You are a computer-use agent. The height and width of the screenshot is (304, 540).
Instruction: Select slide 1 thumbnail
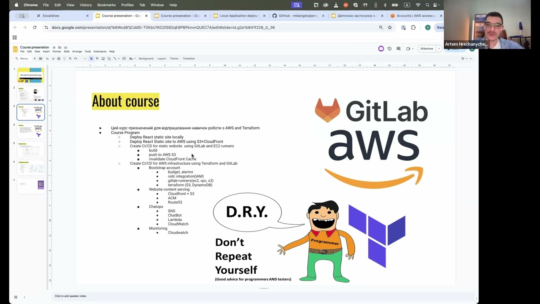coord(30,75)
